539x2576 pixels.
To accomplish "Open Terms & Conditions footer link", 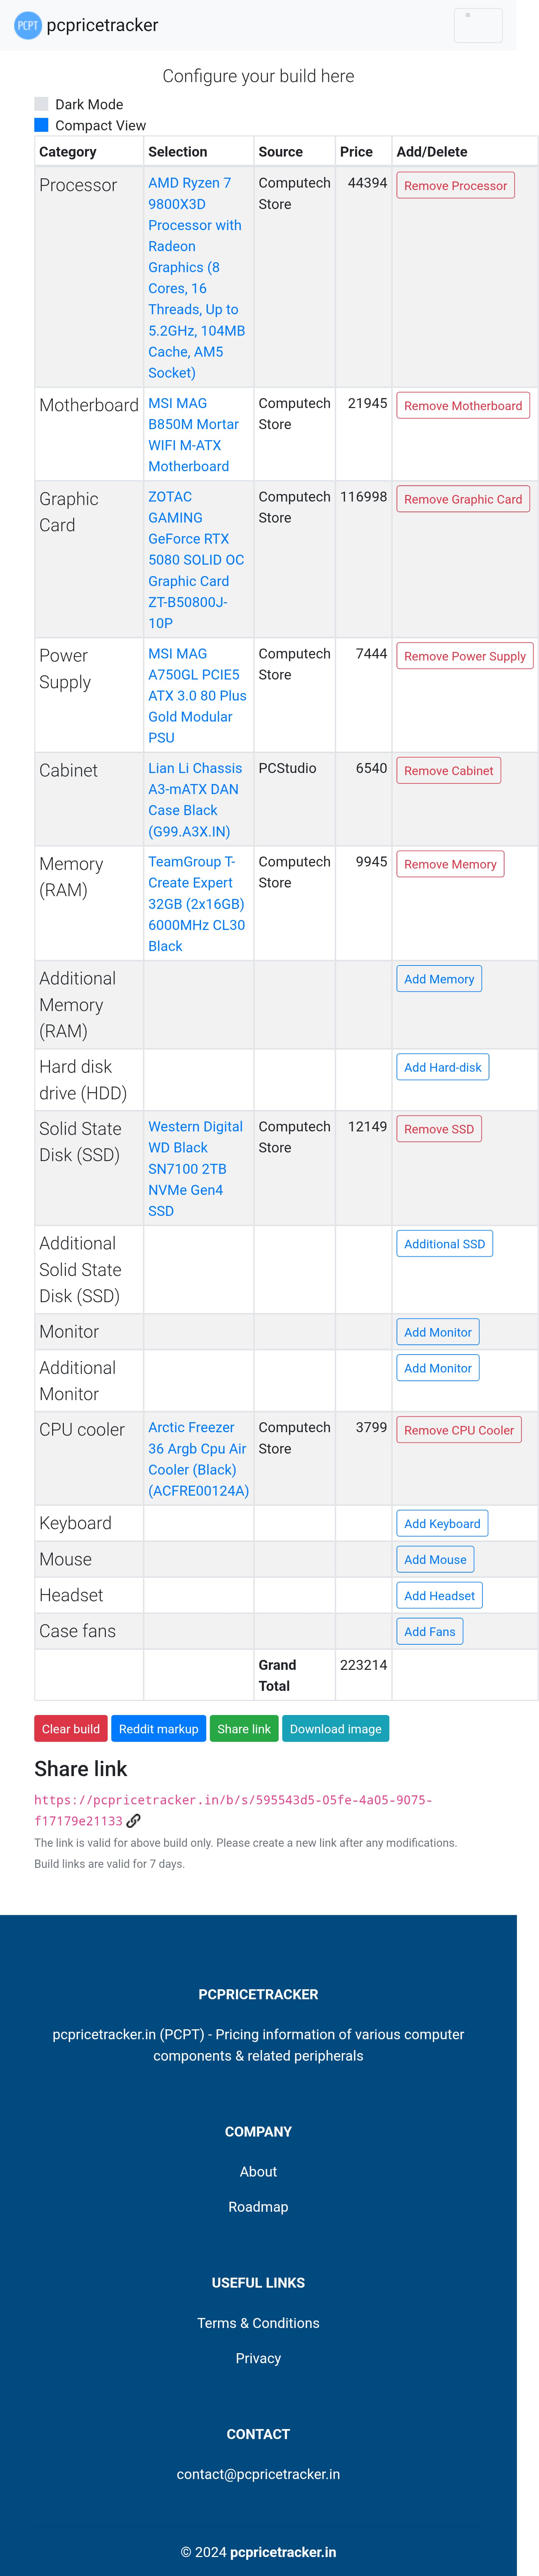I will click(258, 2323).
